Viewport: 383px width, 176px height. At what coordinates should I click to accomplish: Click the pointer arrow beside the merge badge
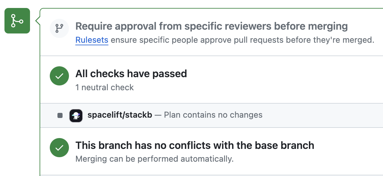pyautogui.click(x=38, y=21)
